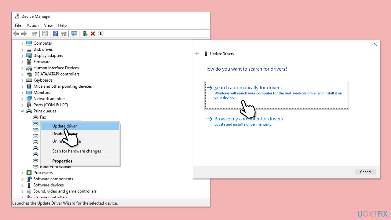The image size is (391, 220).
Task: Click the Monitors category icon
Action: (x=29, y=93)
